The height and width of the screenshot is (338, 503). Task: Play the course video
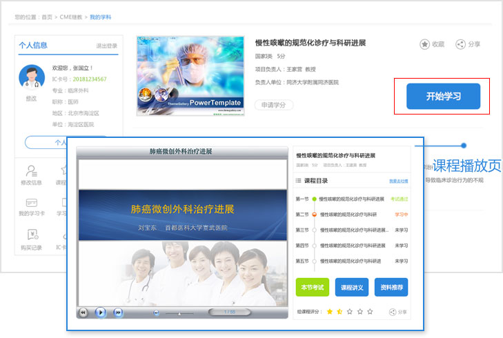(101, 312)
